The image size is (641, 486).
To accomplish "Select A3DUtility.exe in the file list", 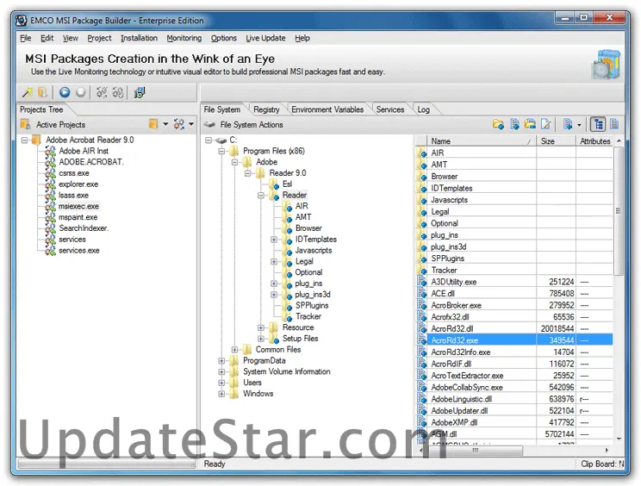I will pyautogui.click(x=454, y=282).
